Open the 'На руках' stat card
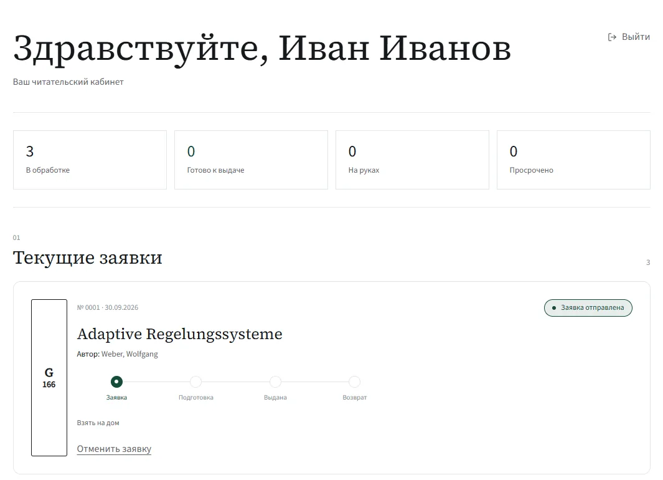 [412, 160]
